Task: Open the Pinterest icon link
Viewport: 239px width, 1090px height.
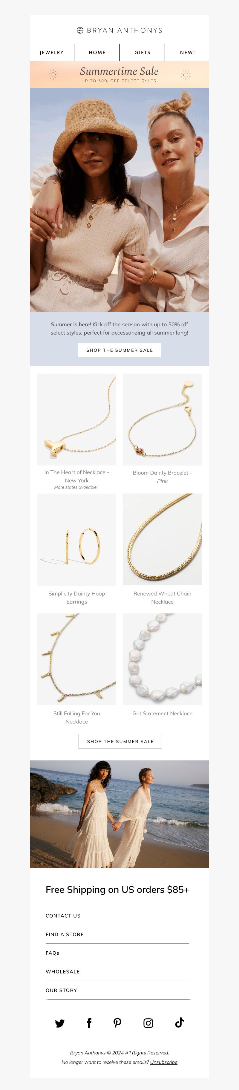Action: click(118, 1023)
